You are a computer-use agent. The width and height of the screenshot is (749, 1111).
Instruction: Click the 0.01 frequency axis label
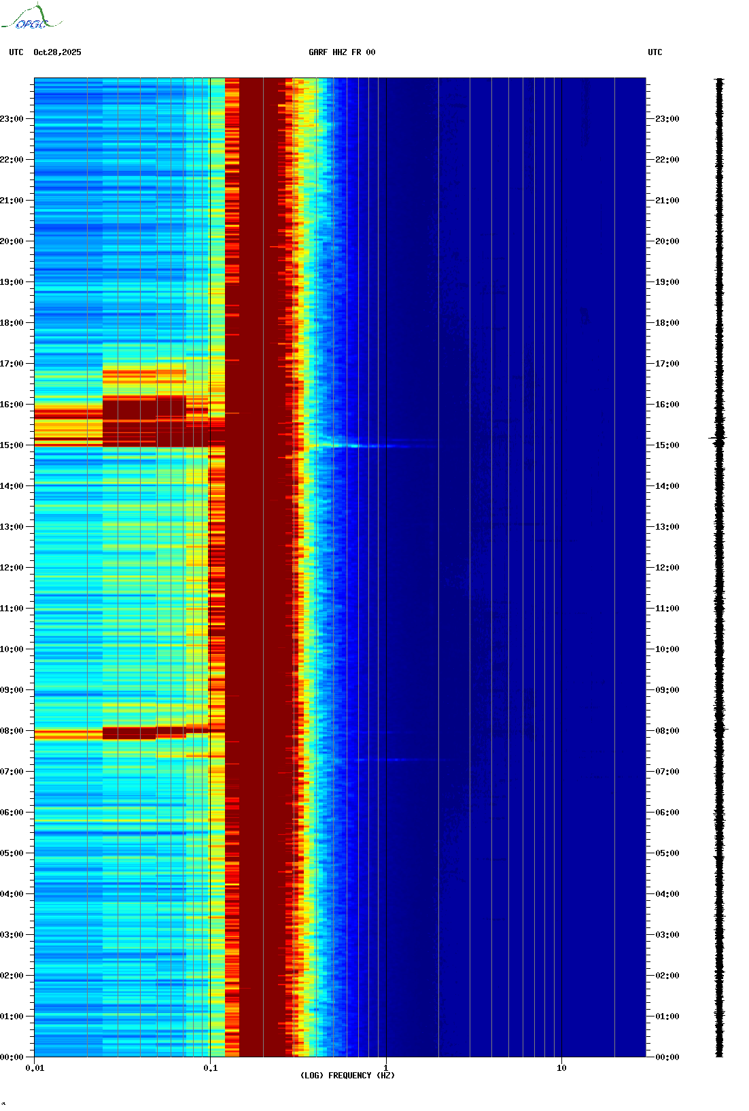35,1068
